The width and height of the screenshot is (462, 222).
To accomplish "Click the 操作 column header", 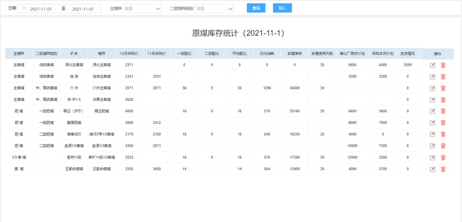I will (437, 54).
